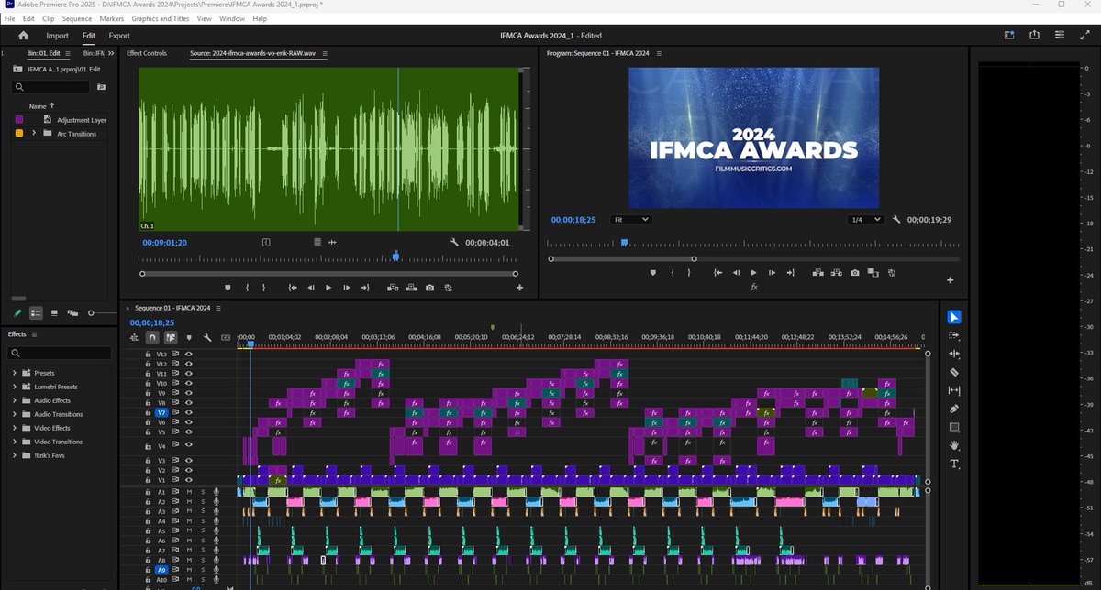Select the Razor tool
The image size is (1101, 590).
954,372
